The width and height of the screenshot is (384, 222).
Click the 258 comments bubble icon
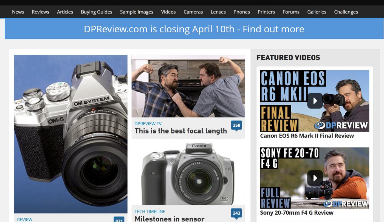click(x=236, y=126)
